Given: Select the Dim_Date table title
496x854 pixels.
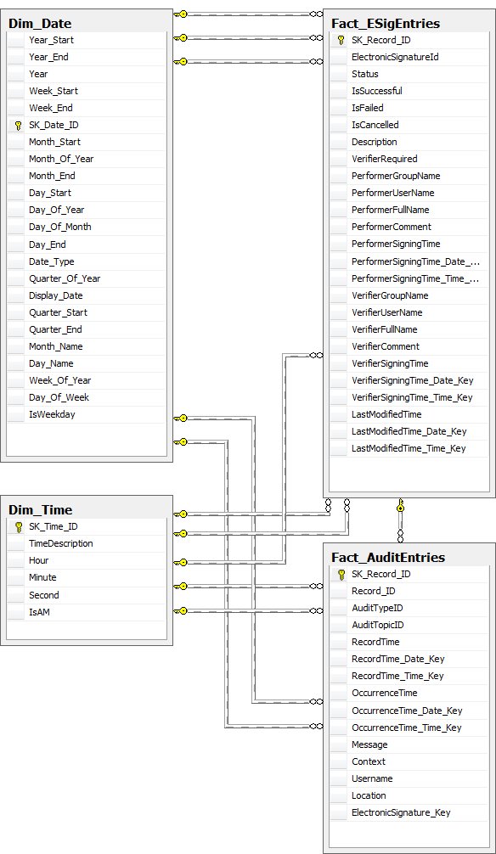Looking at the screenshot, I should pos(40,24).
